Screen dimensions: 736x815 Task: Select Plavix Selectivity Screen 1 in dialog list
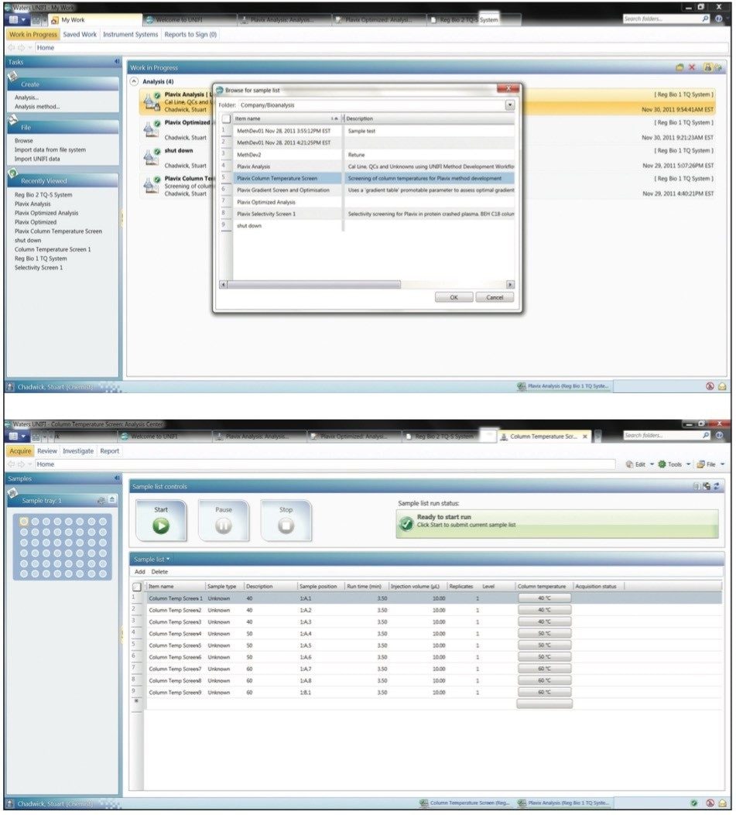tap(367, 214)
